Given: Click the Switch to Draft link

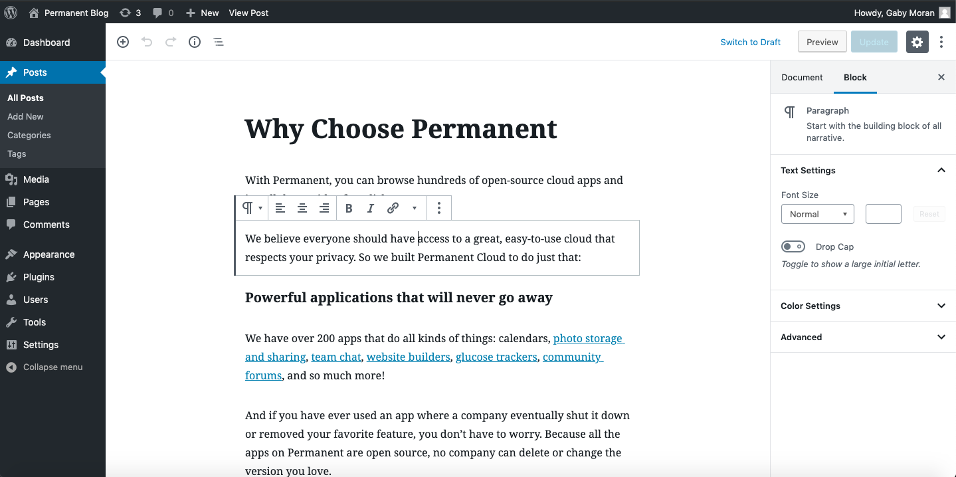Looking at the screenshot, I should pyautogui.click(x=750, y=41).
